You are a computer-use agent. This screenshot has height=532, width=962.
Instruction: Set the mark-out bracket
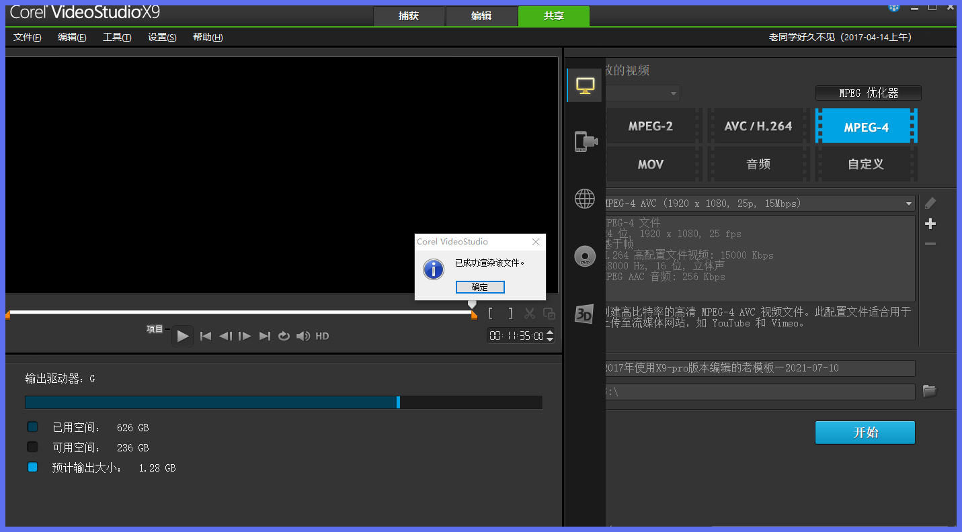click(x=511, y=313)
